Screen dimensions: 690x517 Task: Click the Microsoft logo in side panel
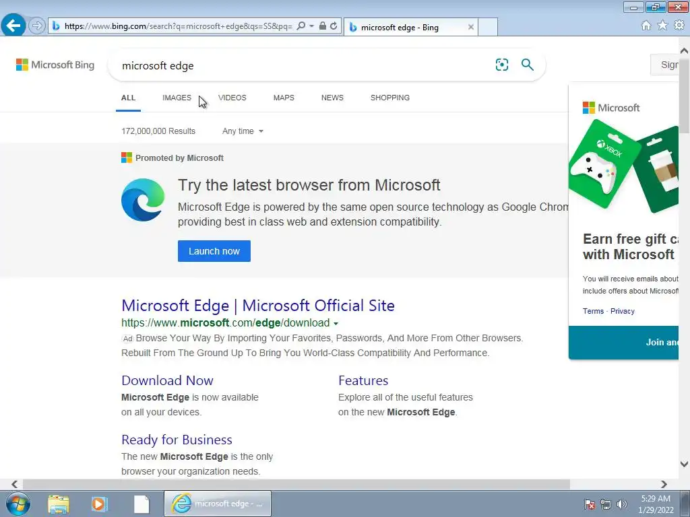(x=610, y=108)
